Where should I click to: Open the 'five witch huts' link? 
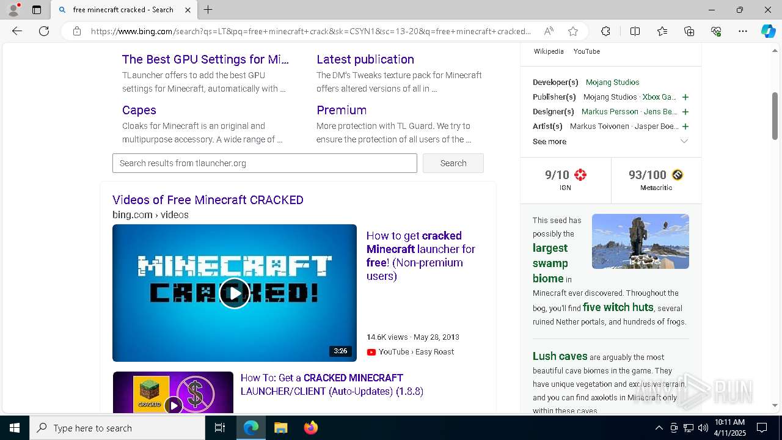618,307
